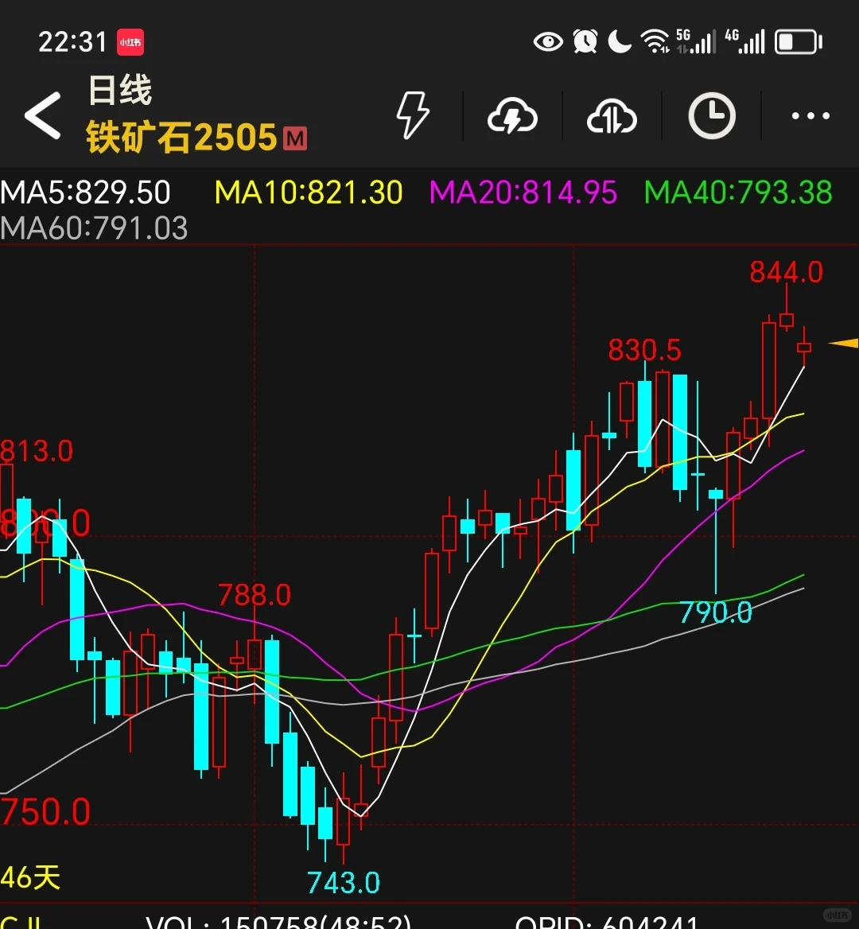
Task: Tap the 743.0 lowest price label
Action: (344, 883)
